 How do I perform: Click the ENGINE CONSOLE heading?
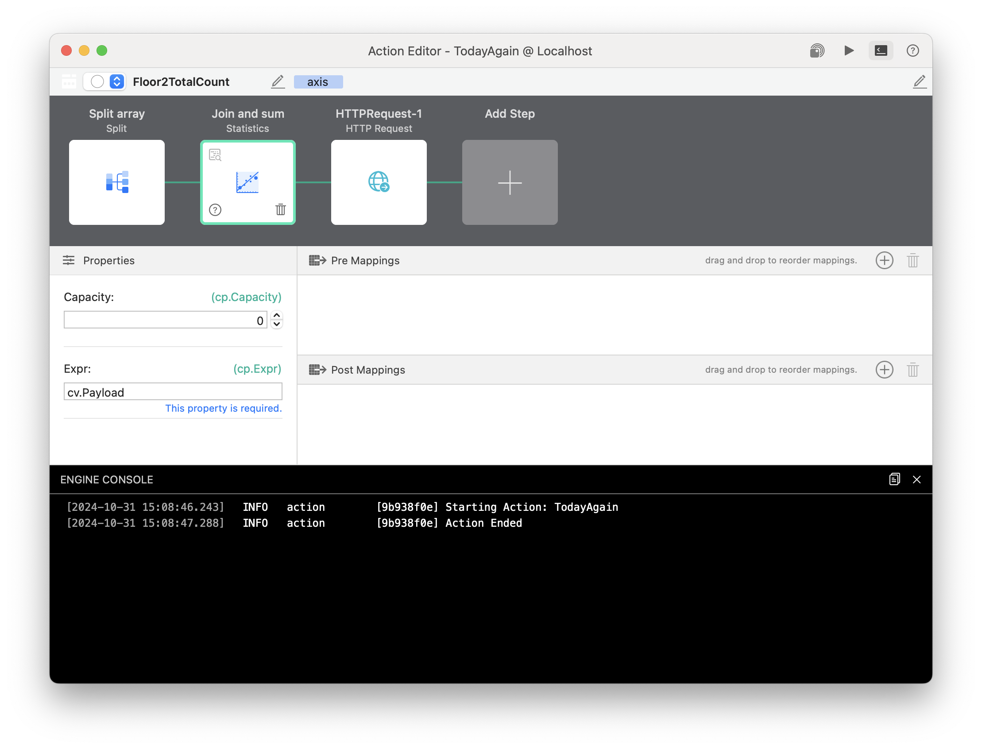[107, 480]
